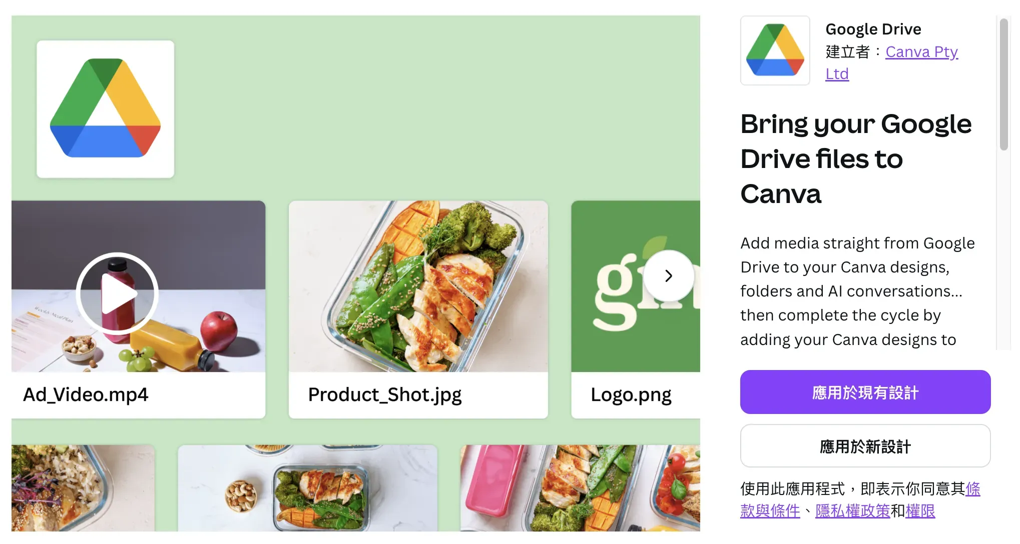The height and width of the screenshot is (544, 1020).
Task: Click the 應用於新設計 button
Action: point(865,446)
